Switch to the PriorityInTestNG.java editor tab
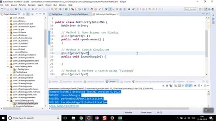Viewport: 216px width, 121px height. pos(77,14)
